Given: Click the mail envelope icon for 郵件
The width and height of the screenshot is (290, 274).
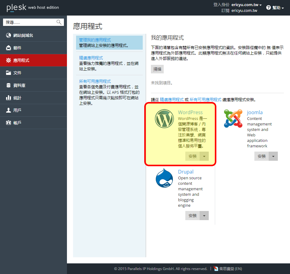Looking at the screenshot, I should 9,48.
